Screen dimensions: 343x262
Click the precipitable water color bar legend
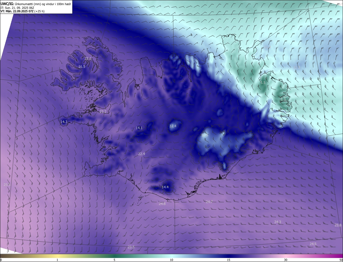(171, 256)
